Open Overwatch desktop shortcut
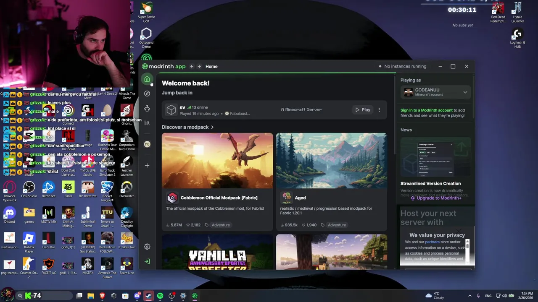 click(127, 189)
